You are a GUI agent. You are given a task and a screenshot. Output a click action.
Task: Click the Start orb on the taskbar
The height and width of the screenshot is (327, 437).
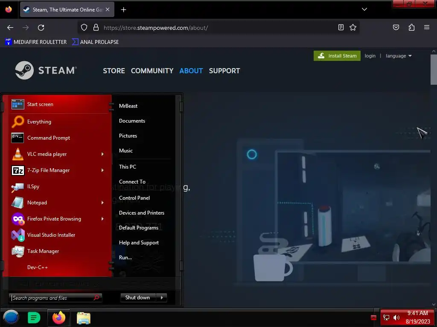[11, 317]
